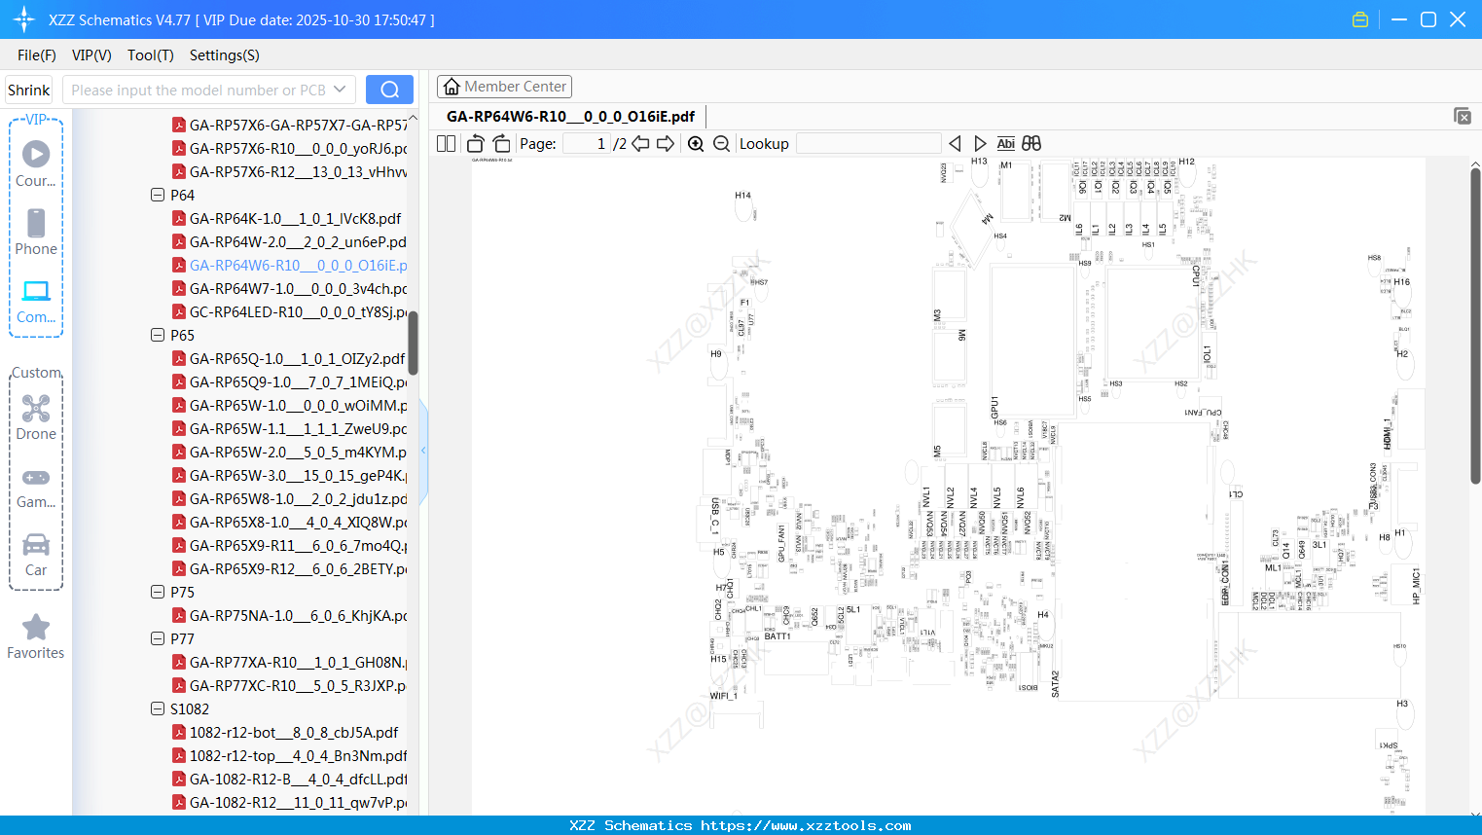Open the model number dropdown arrow
Screen dimensions: 1482x835
(340, 90)
